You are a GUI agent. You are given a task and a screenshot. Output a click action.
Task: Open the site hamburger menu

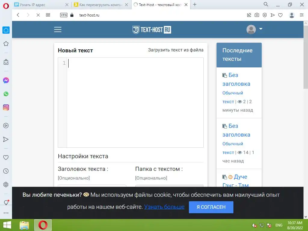click(58, 29)
